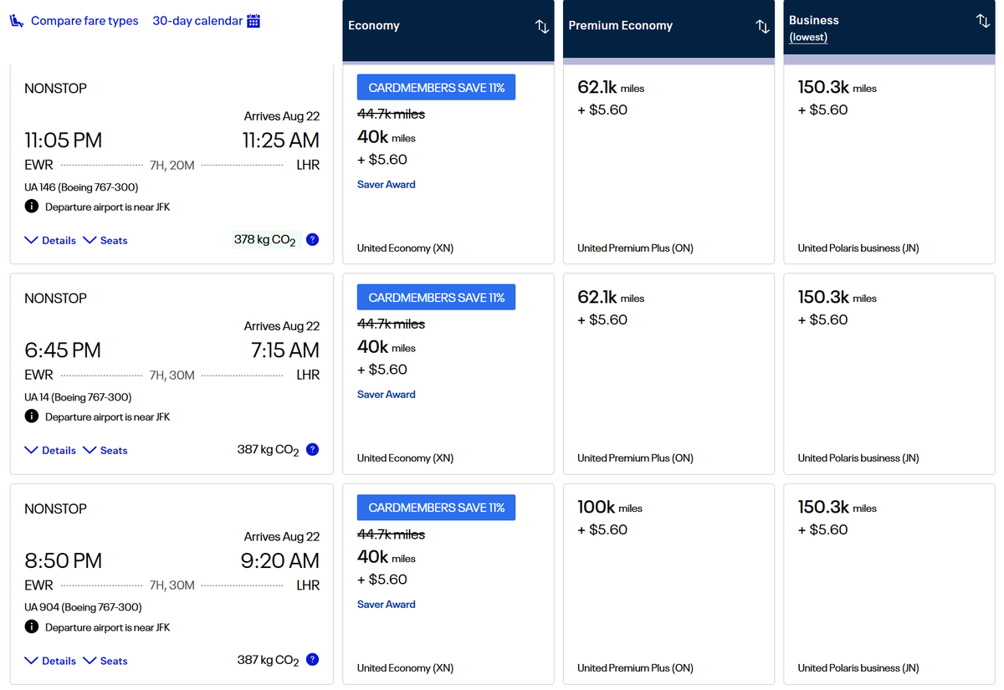Expand Details for flight UA 14

tap(50, 450)
